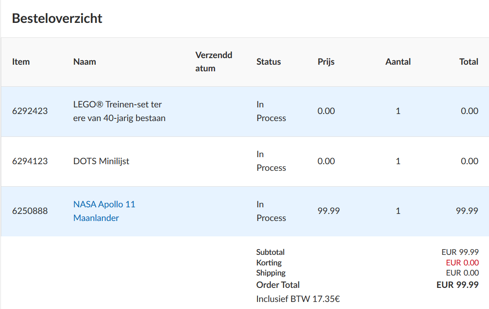
Task: Click the Shipping label
Action: pos(271,273)
